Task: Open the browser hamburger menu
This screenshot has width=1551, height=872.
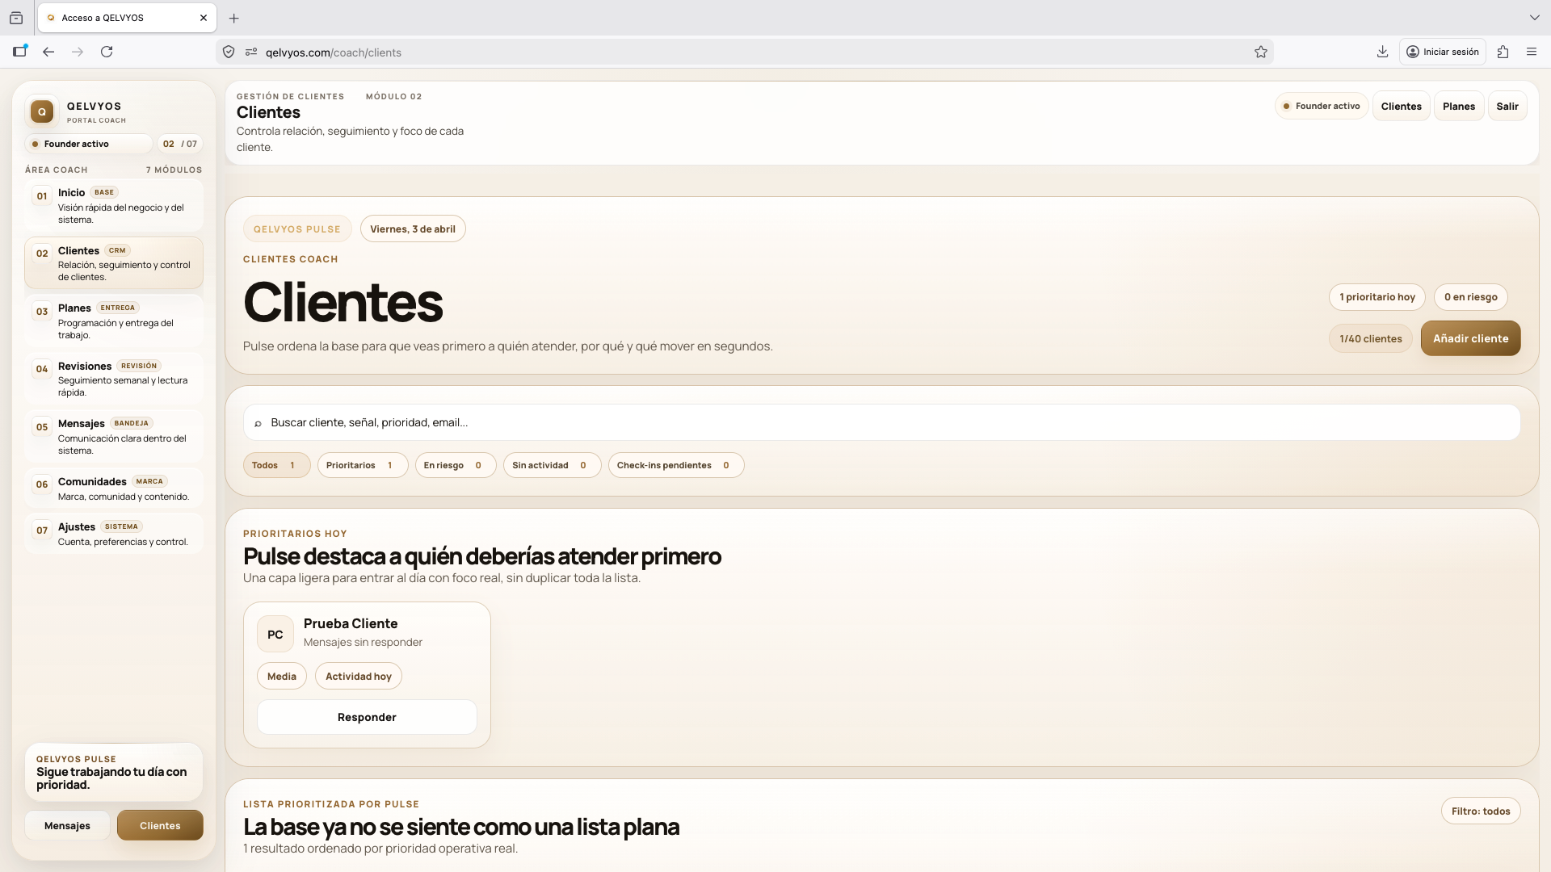Action: click(1532, 52)
